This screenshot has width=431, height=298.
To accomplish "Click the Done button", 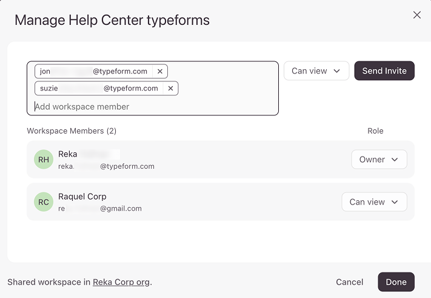I will [x=396, y=282].
